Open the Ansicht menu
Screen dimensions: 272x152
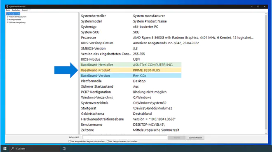tap(25, 10)
